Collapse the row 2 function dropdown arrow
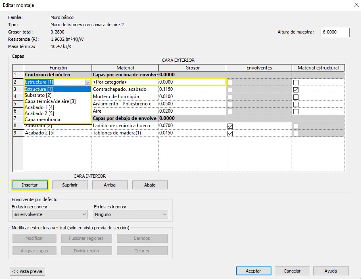The height and width of the screenshot is (279, 361). (88, 82)
